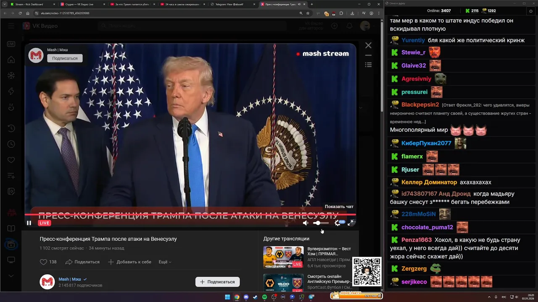Open the VK Видео hamburger menu
The image size is (538, 302).
(11, 26)
